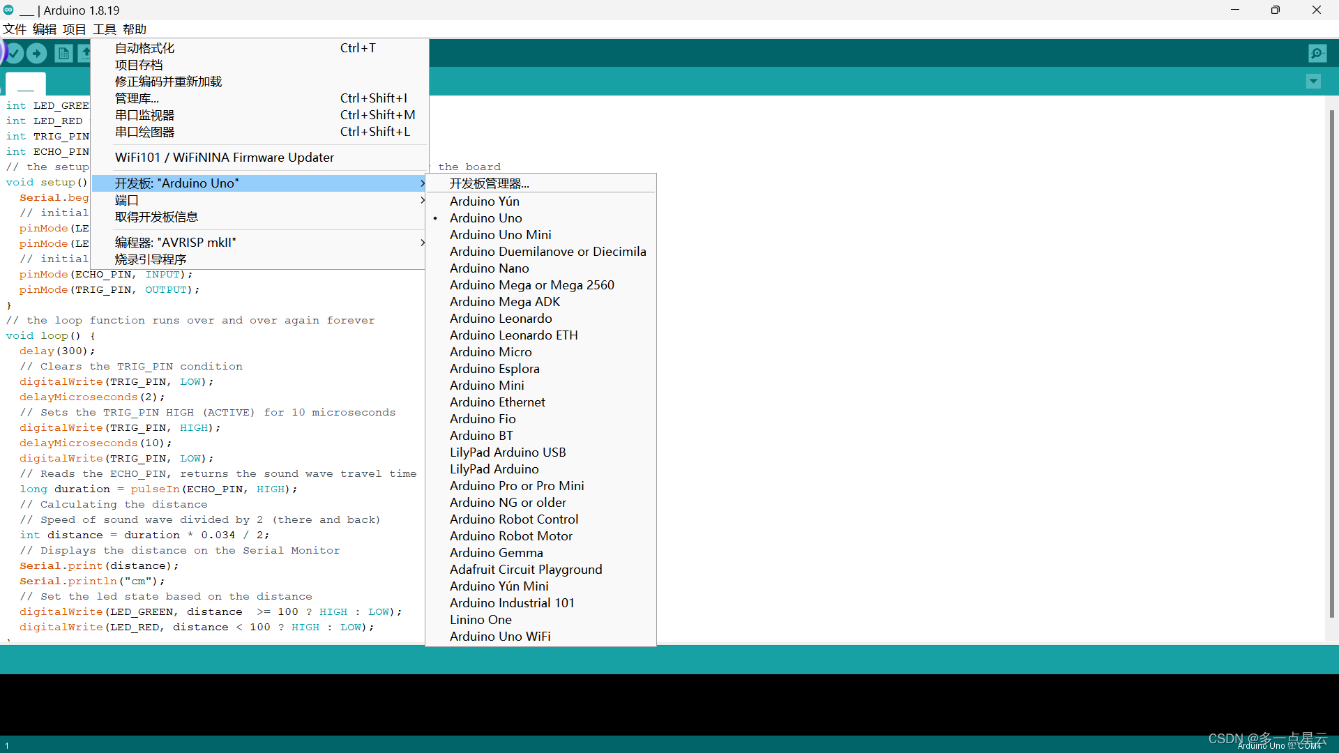Viewport: 1339px width, 753px height.
Task: Choose Arduino Leonardo from the board list
Action: (x=500, y=319)
